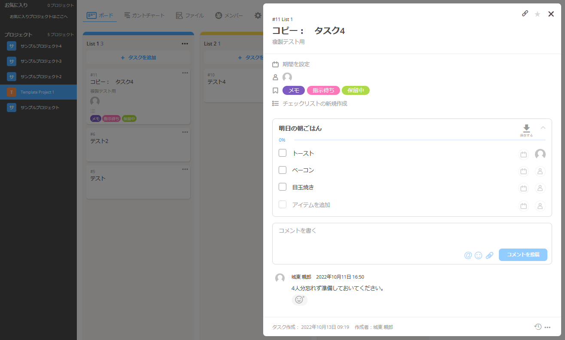Open task history clock icon

click(x=538, y=327)
